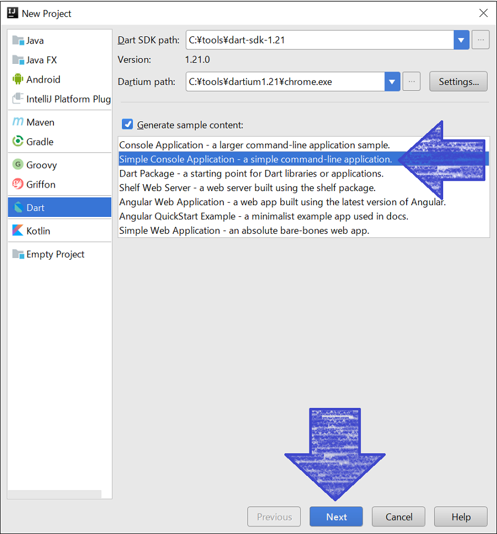The image size is (497, 534).
Task: Choose Simple Console Application template
Action: point(304,159)
